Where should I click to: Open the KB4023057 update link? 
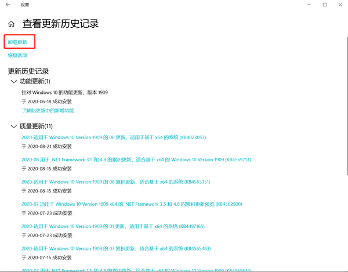point(114,137)
